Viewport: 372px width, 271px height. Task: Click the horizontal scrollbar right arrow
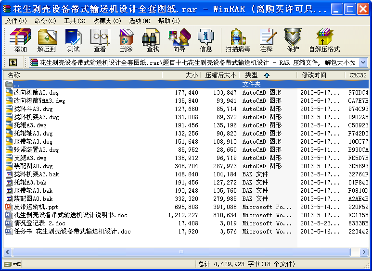pos(364,252)
